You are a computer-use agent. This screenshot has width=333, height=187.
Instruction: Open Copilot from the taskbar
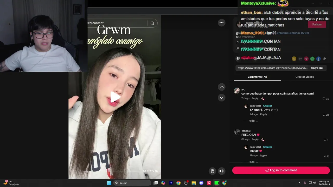click(163, 183)
